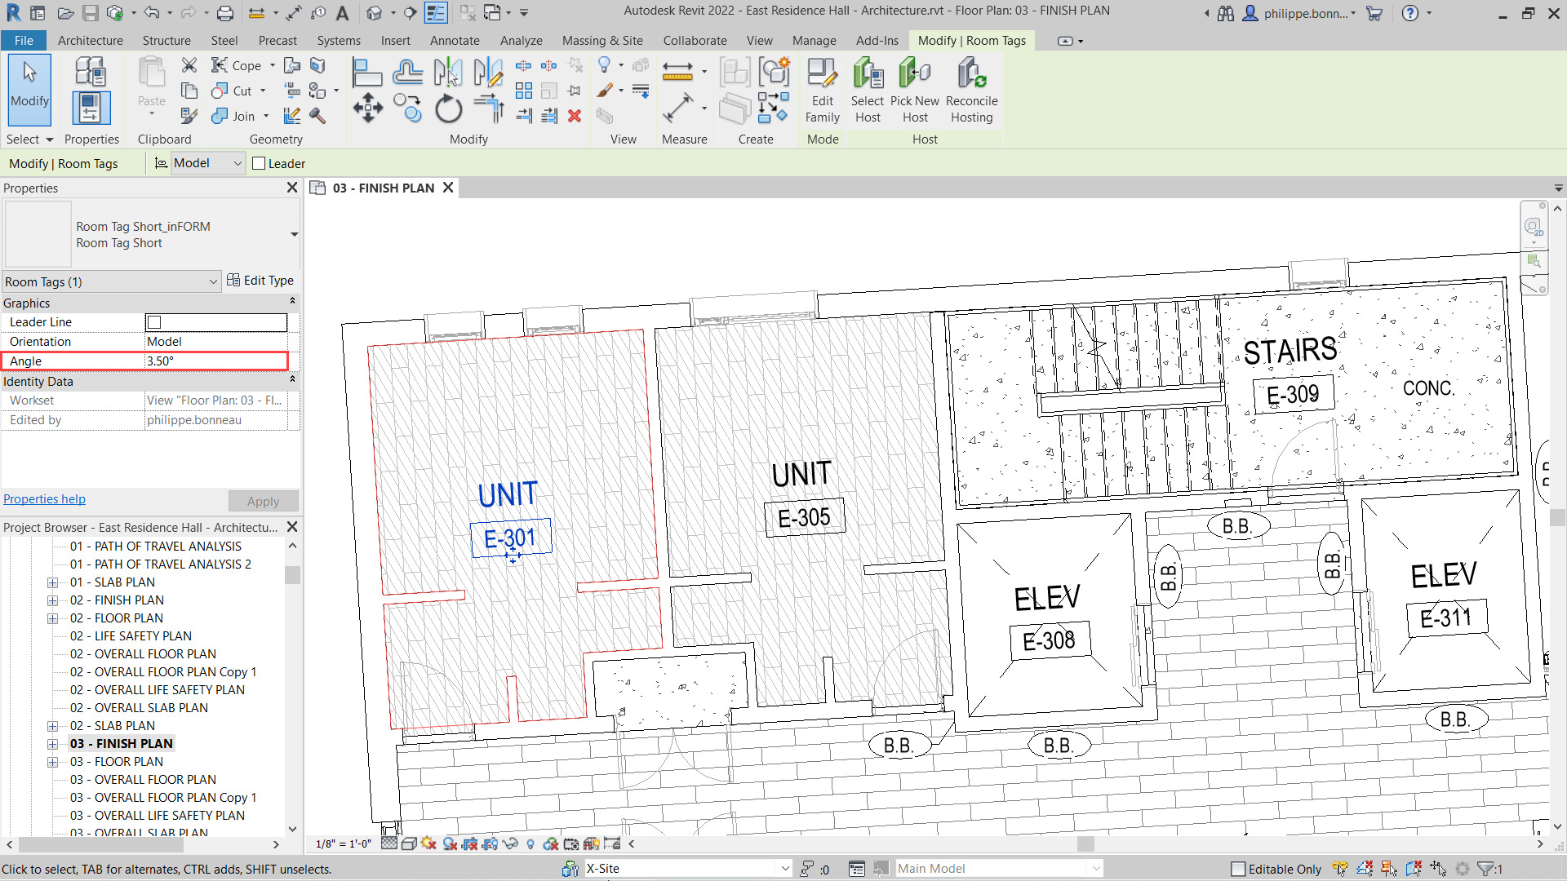
Task: Open the Room Tag Short type selector
Action: (x=152, y=234)
